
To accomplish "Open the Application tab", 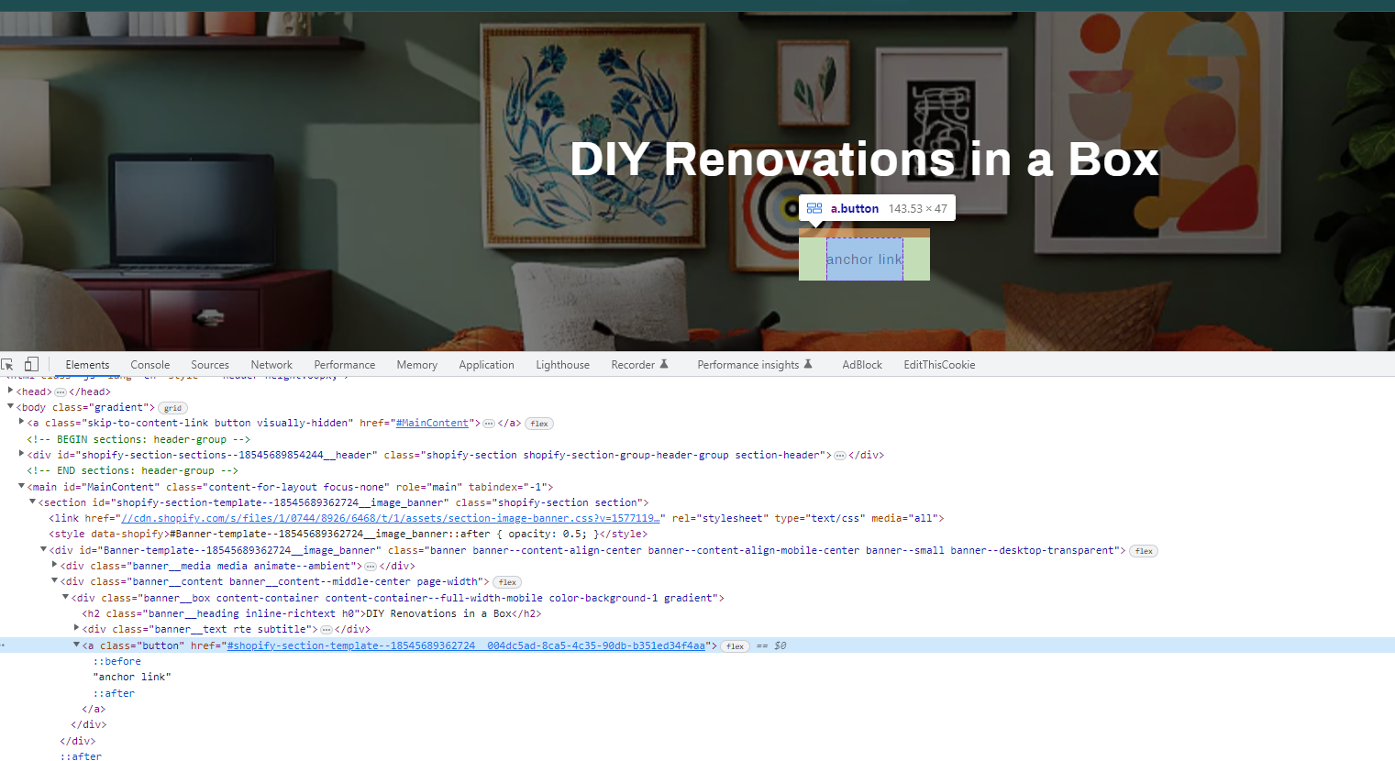I will pyautogui.click(x=486, y=365).
